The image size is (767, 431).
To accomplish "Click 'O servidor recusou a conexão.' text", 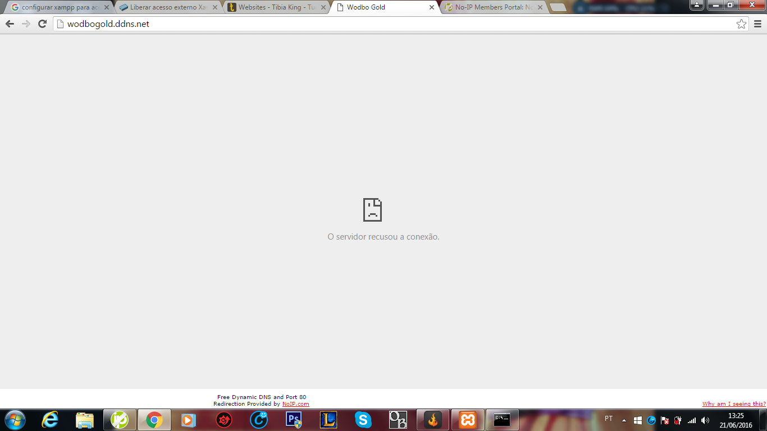I will [x=383, y=237].
